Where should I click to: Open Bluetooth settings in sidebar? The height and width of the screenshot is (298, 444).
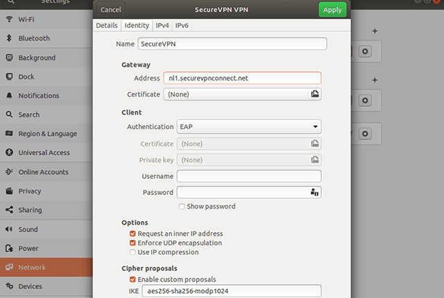[46, 38]
